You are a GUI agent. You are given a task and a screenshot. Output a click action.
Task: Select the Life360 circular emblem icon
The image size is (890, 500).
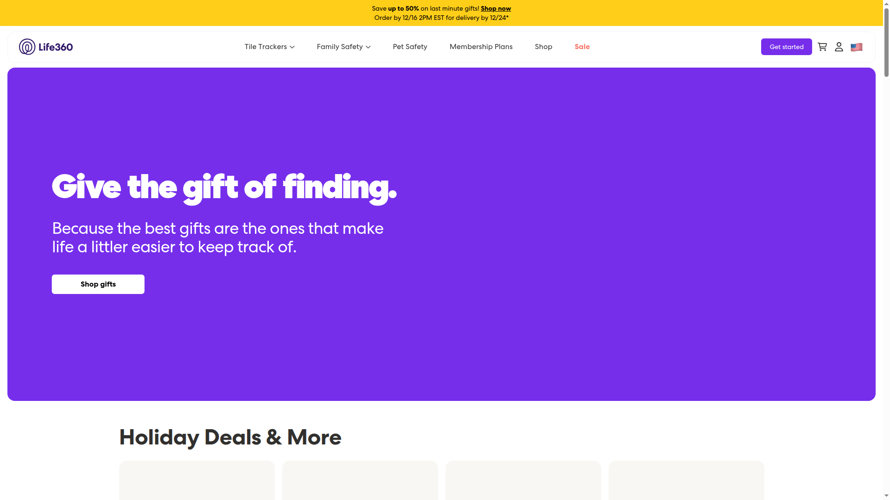[26, 47]
